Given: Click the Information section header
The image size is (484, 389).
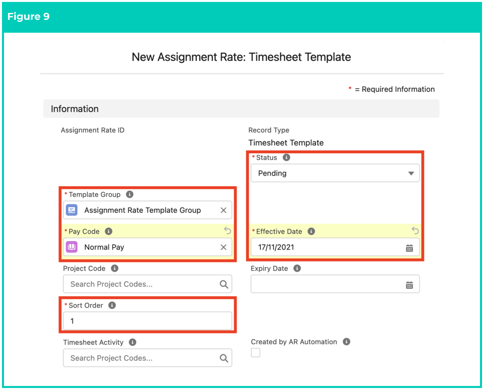Looking at the screenshot, I should (x=241, y=109).
